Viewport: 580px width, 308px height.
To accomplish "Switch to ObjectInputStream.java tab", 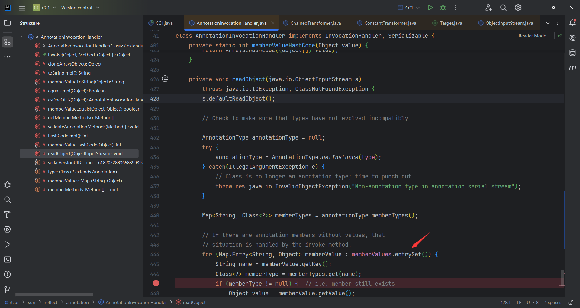I will (506, 23).
